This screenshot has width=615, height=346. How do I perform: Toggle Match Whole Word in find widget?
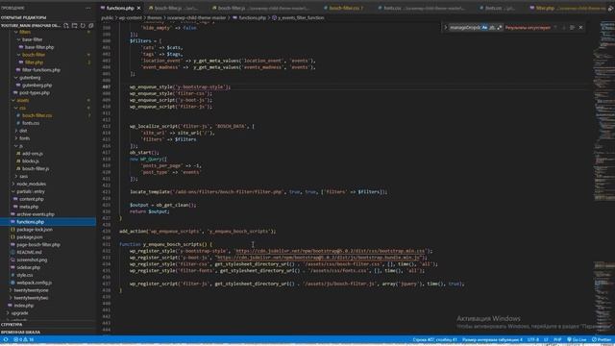(492, 28)
